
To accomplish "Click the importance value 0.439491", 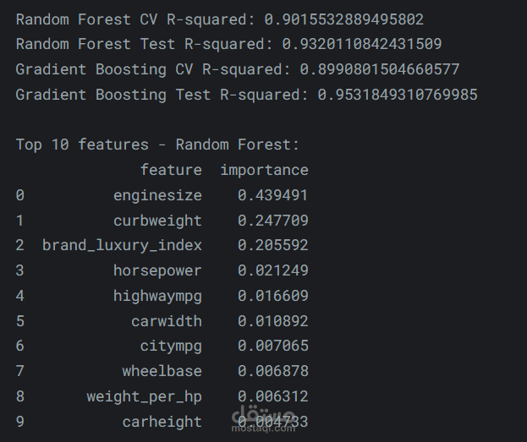I will pyautogui.click(x=272, y=195).
